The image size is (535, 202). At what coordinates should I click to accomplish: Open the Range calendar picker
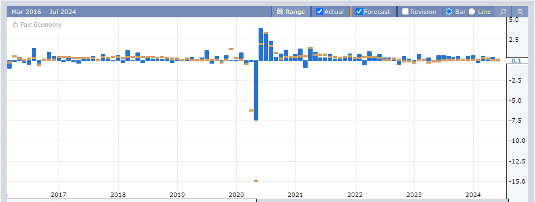(x=291, y=12)
